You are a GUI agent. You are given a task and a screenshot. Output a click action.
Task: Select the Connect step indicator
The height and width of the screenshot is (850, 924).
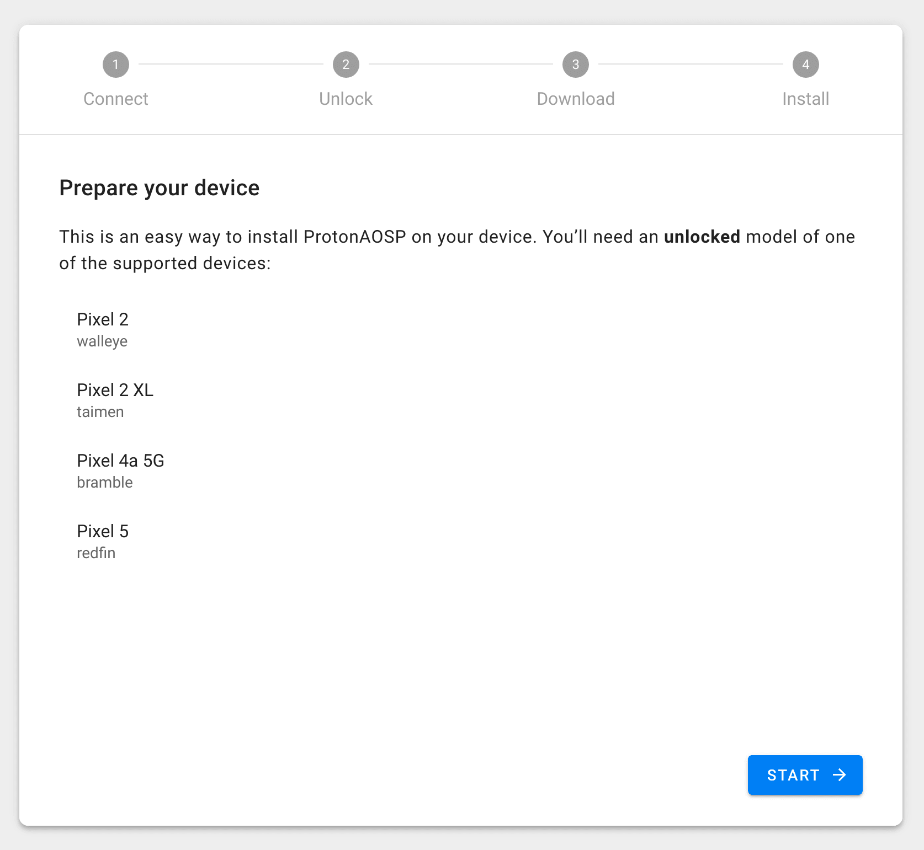(x=116, y=99)
